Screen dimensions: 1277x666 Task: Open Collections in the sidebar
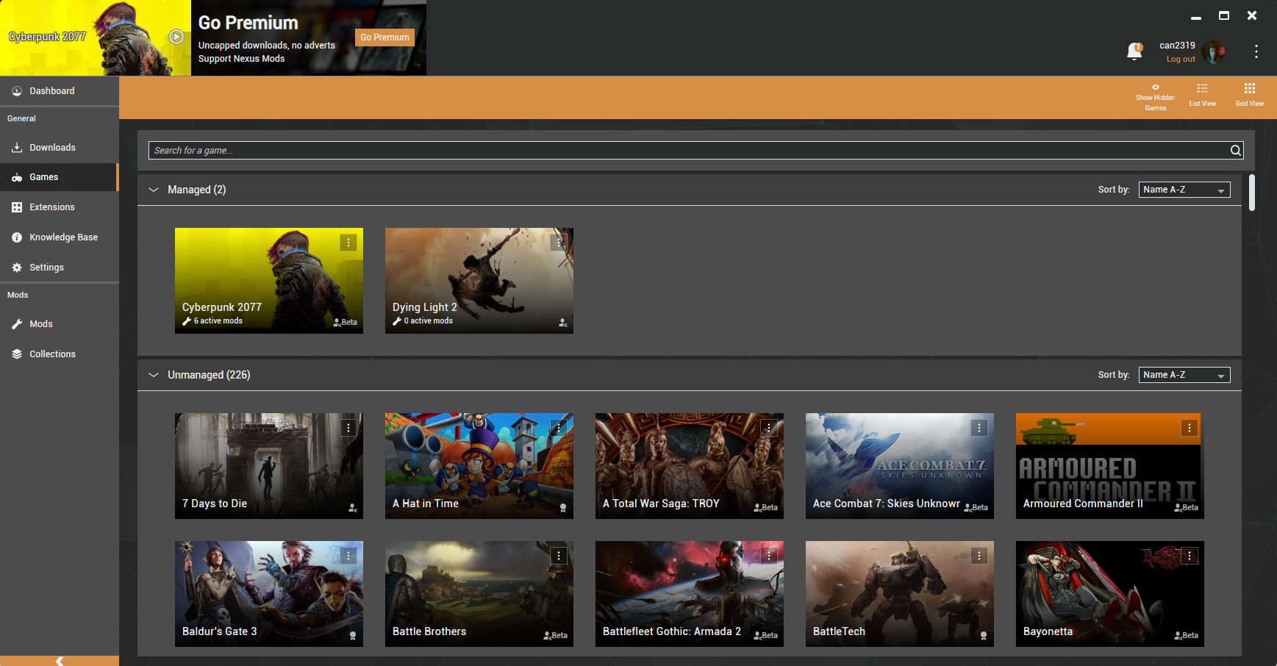(x=59, y=354)
